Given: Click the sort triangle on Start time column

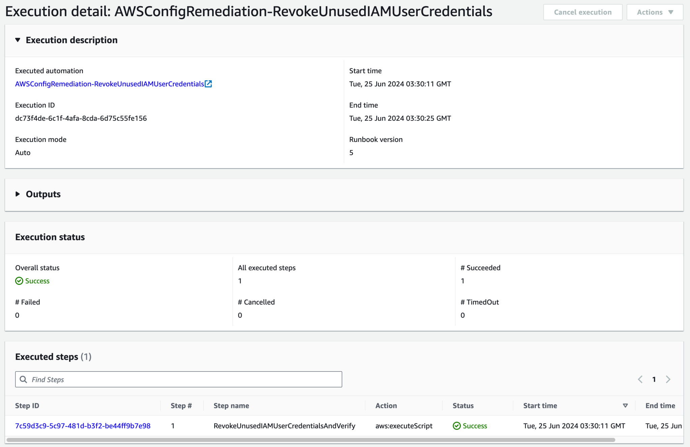Looking at the screenshot, I should pyautogui.click(x=625, y=406).
